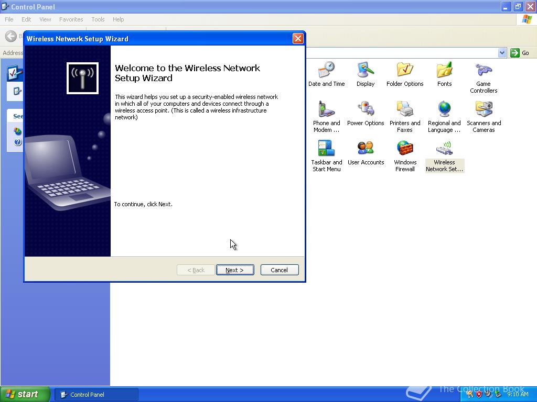
Task: Click the green Go arrow button
Action: pyautogui.click(x=515, y=53)
